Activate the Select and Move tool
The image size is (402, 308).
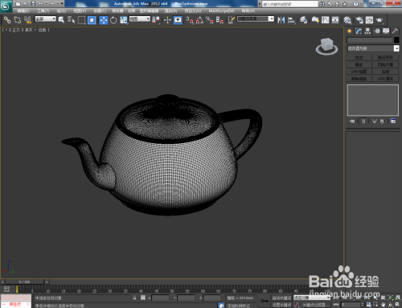click(x=104, y=20)
